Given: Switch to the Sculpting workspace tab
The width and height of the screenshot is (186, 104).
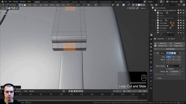Looking at the screenshot, I should (x=45, y=2).
